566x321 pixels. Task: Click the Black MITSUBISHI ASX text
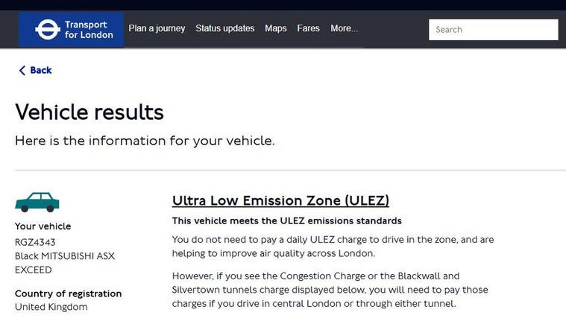tap(65, 256)
